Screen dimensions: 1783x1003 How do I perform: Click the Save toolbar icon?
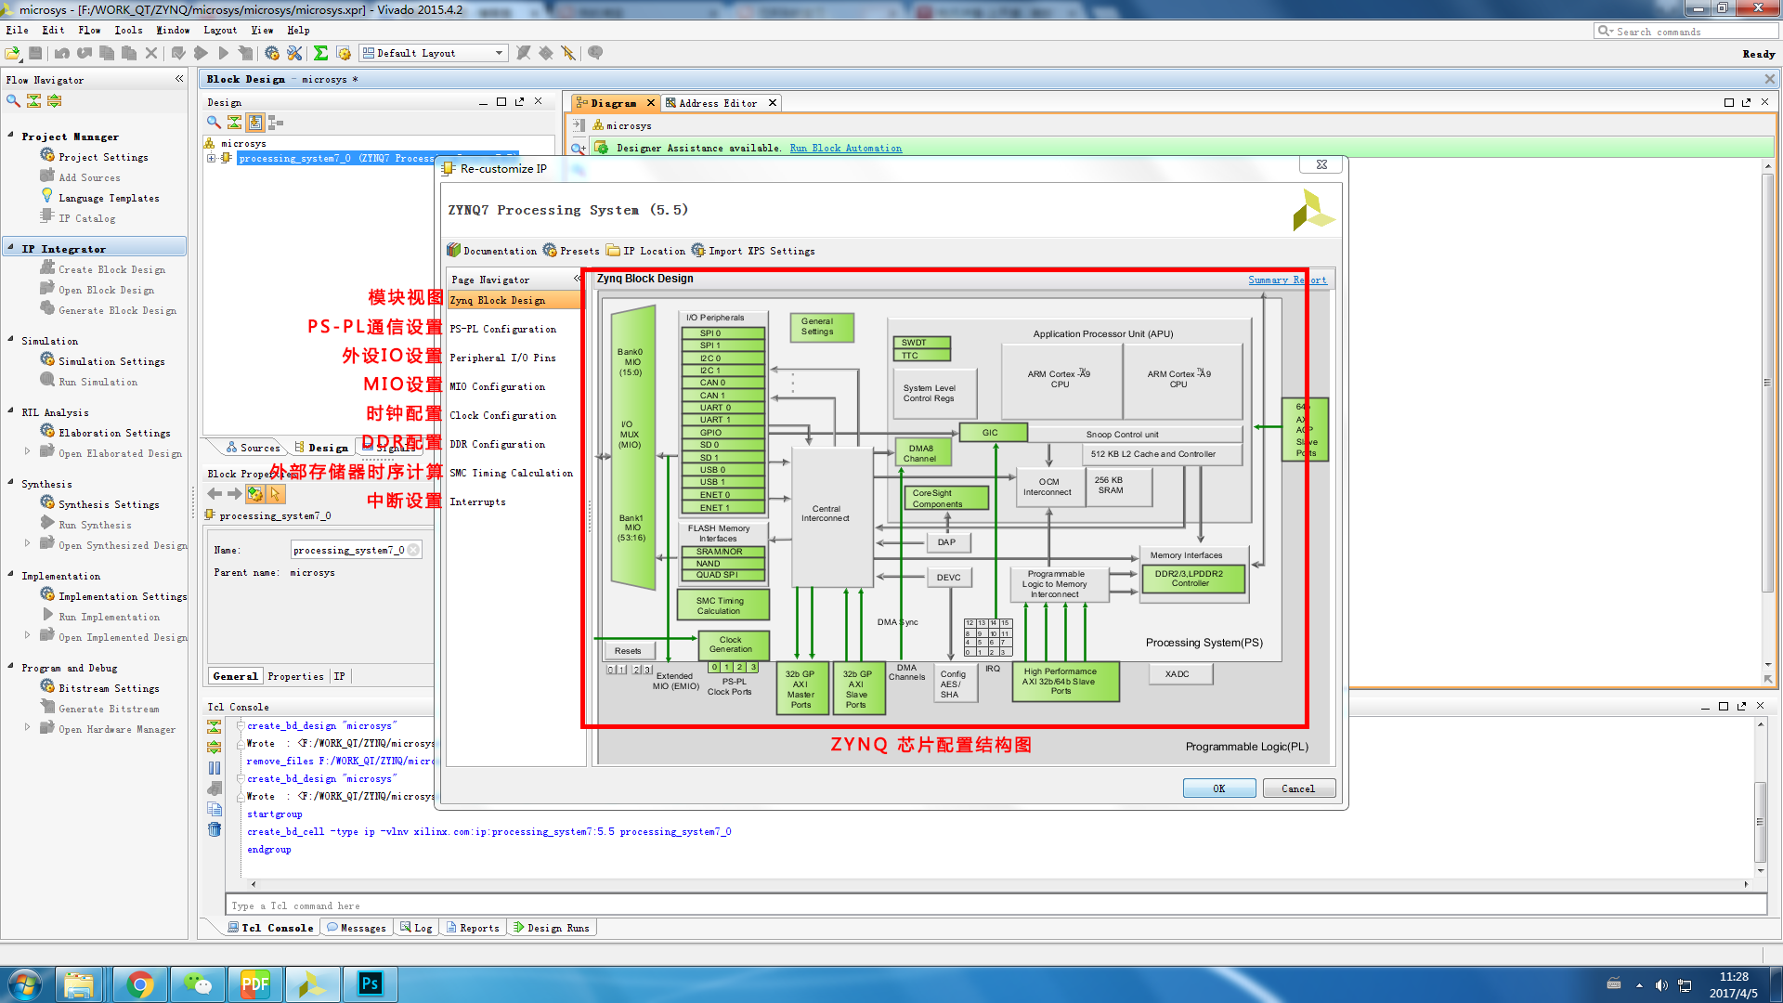click(x=35, y=53)
